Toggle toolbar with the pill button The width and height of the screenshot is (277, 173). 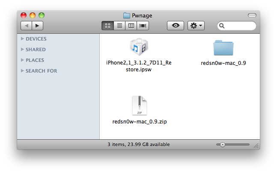[252, 15]
